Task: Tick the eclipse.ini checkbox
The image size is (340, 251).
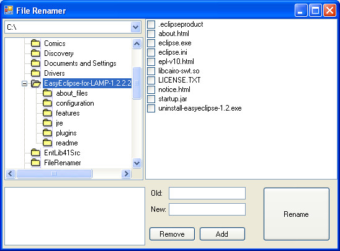Action: point(151,52)
